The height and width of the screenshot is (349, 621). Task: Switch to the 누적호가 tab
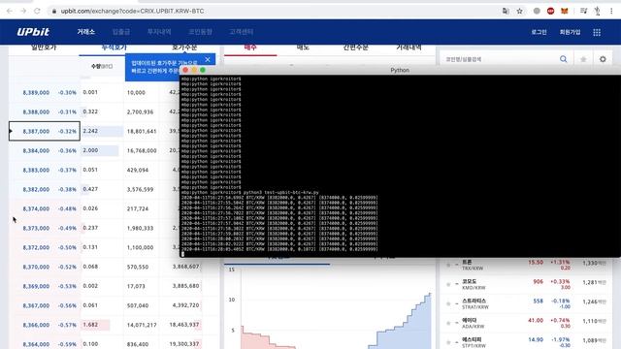point(114,48)
